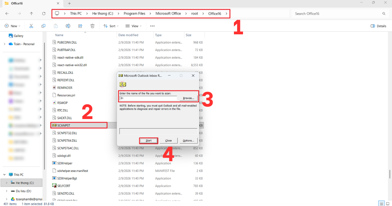The image size is (392, 206).
Task: Click Microsoft Office in the breadcrumb
Action: tap(168, 14)
